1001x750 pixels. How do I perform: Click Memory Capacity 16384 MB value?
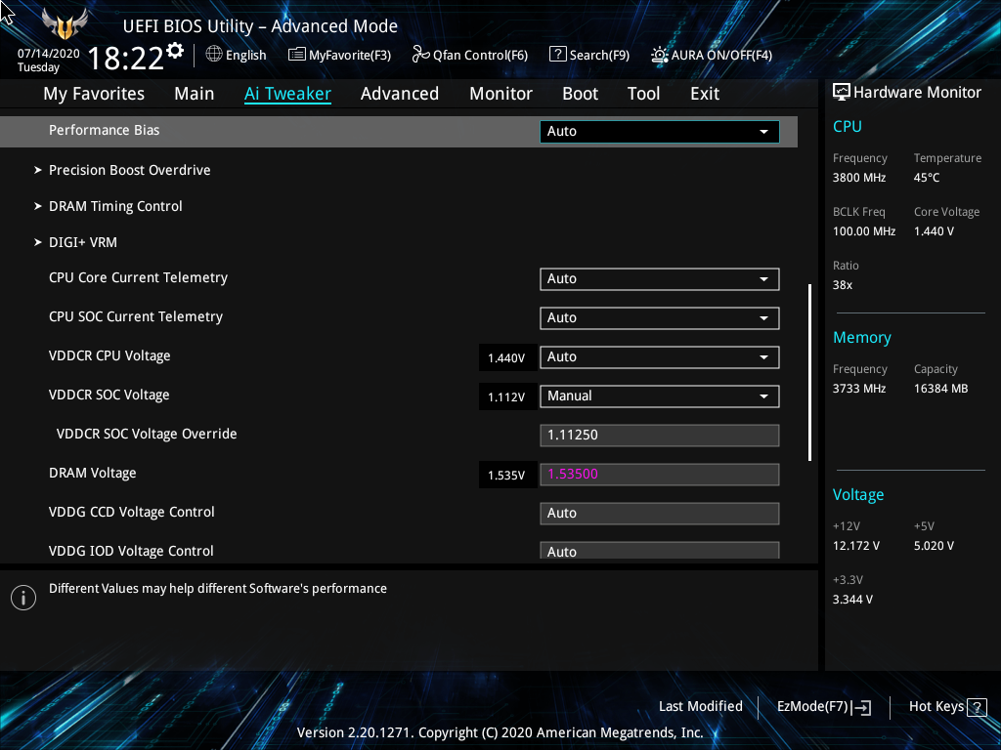click(940, 389)
